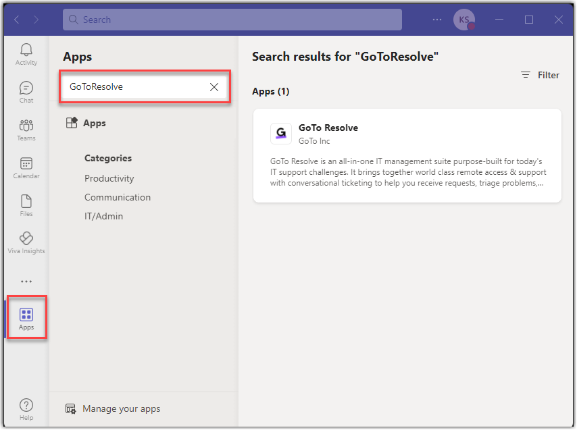
Task: Clear the GoToResolve search text
Action: click(x=214, y=87)
